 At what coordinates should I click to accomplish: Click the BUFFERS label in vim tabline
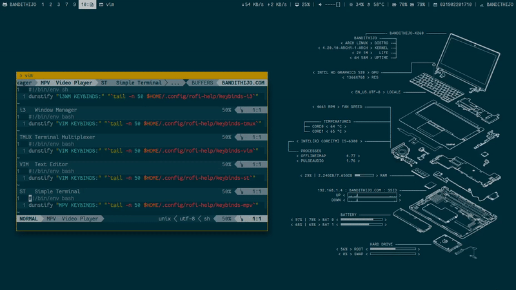202,82
